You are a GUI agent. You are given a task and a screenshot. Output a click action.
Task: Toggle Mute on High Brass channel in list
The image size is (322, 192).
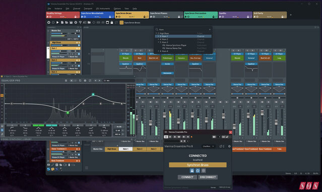click(x=77, y=42)
